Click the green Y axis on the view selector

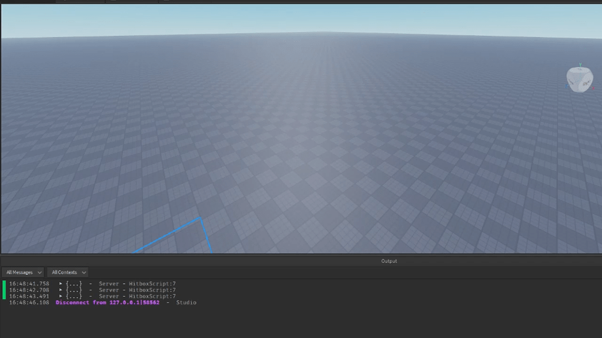pyautogui.click(x=580, y=64)
